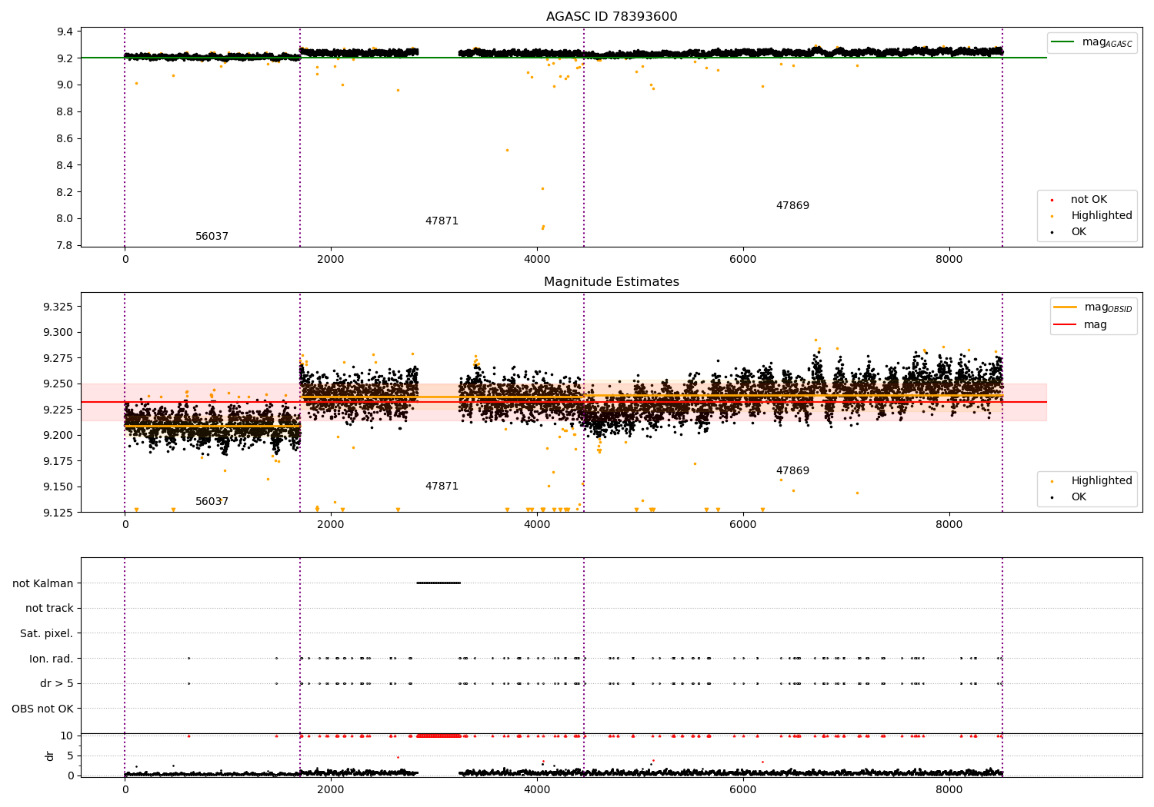Click y-tick '8.6' on top plot
This screenshot has width=1154, height=807.
click(x=65, y=138)
